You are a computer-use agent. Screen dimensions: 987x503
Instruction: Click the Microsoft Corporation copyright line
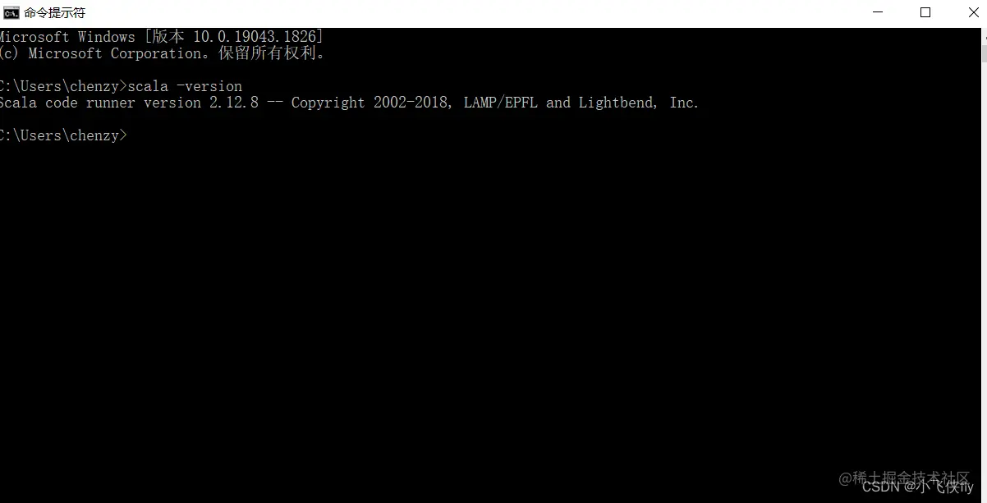(x=163, y=53)
